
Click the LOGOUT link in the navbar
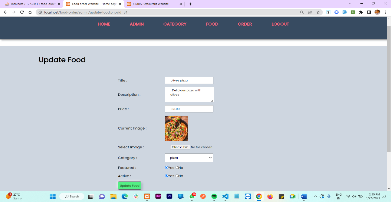pyautogui.click(x=280, y=24)
